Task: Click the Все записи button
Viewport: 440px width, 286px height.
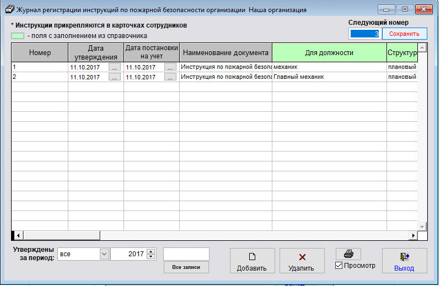Action: pyautogui.click(x=186, y=267)
